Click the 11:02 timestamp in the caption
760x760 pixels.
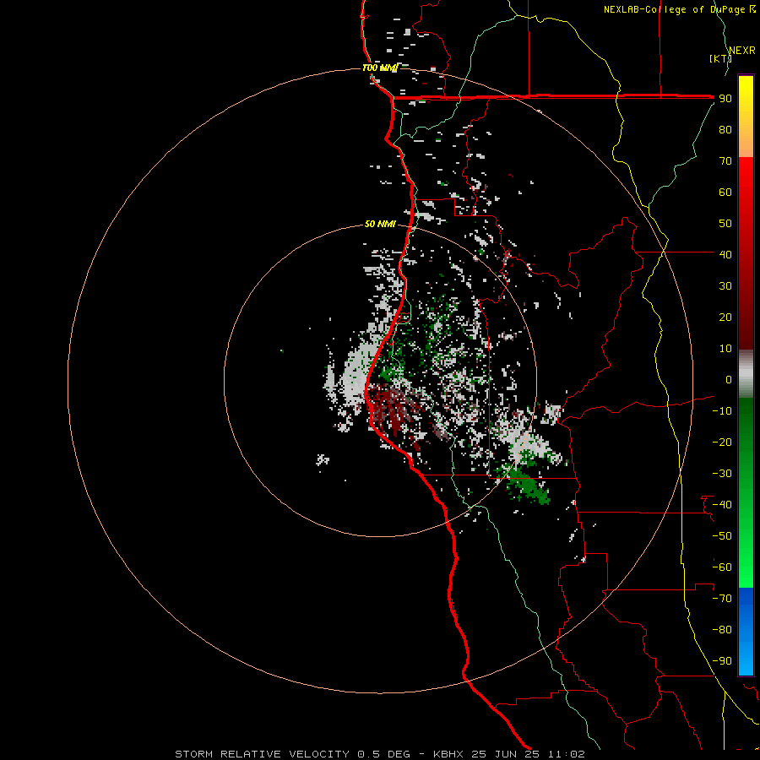pos(566,754)
